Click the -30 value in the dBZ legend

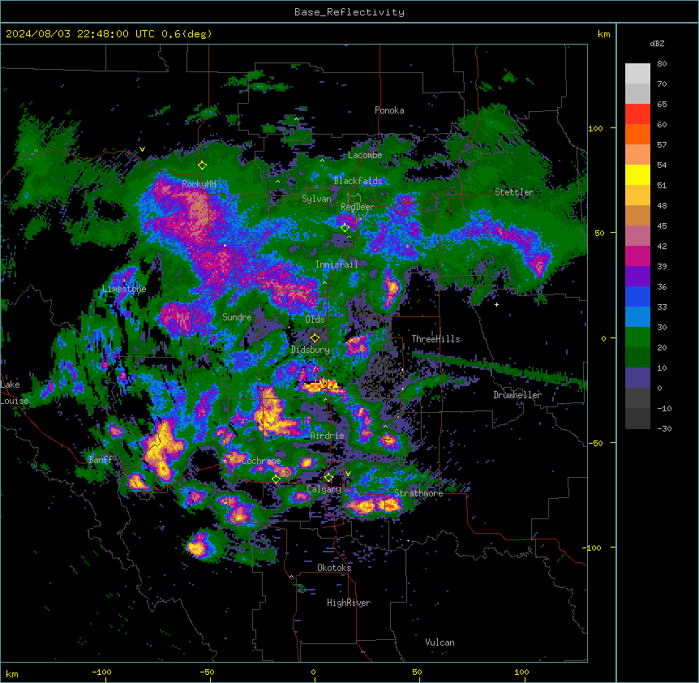[x=664, y=429]
